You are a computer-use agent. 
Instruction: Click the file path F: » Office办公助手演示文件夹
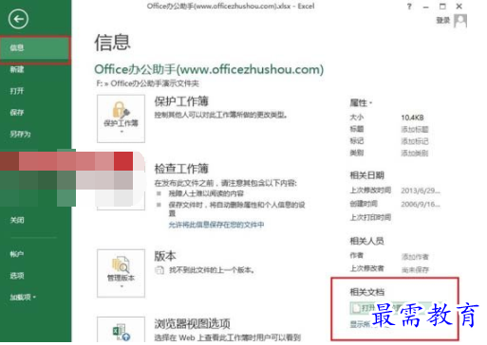tap(148, 83)
